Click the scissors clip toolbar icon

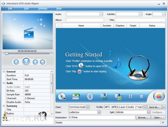click(104, 96)
